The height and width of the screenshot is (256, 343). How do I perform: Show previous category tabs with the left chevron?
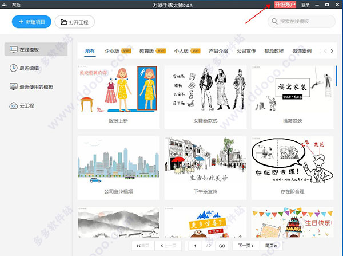[x=325, y=51]
